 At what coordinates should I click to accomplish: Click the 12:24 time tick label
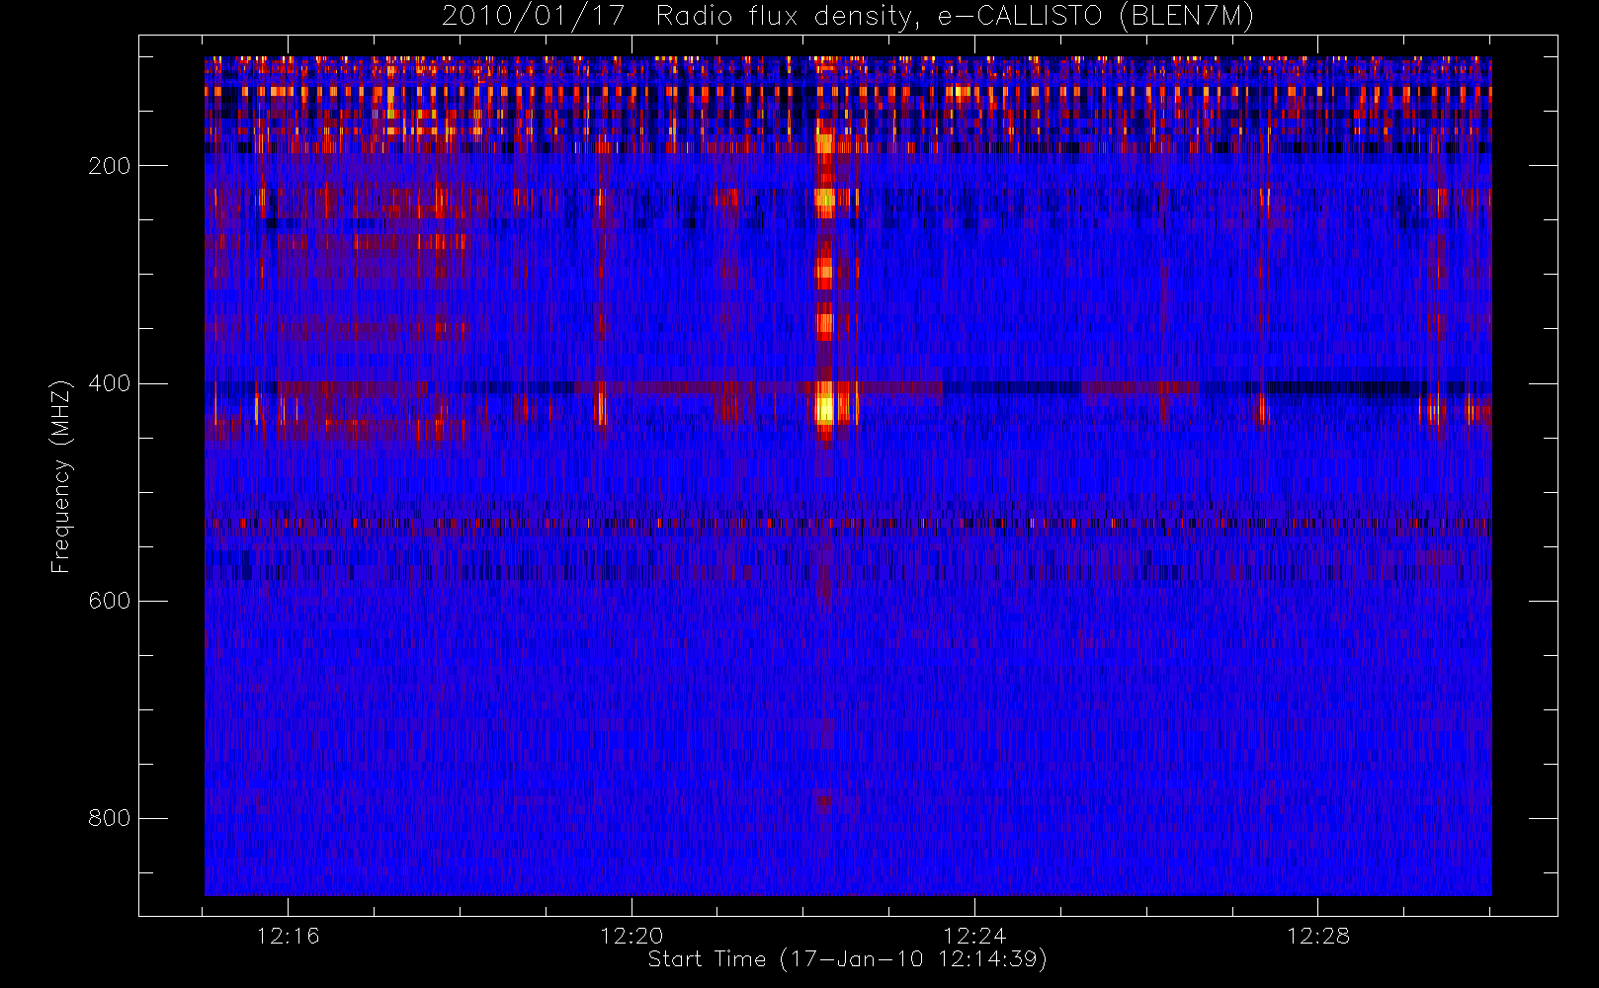click(x=974, y=935)
